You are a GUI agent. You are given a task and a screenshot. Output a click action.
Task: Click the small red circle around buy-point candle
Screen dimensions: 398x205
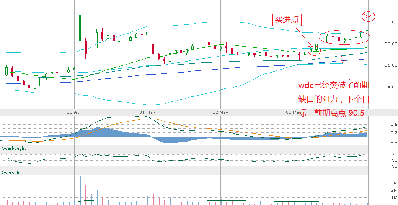click(314, 50)
